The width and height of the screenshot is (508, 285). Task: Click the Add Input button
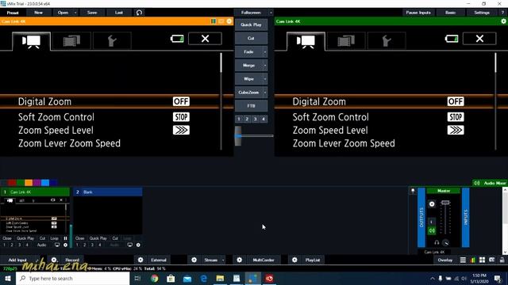(17, 260)
